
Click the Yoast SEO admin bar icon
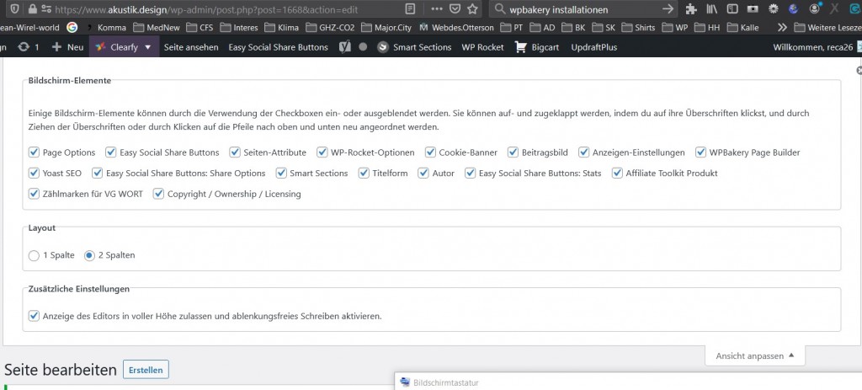point(344,47)
